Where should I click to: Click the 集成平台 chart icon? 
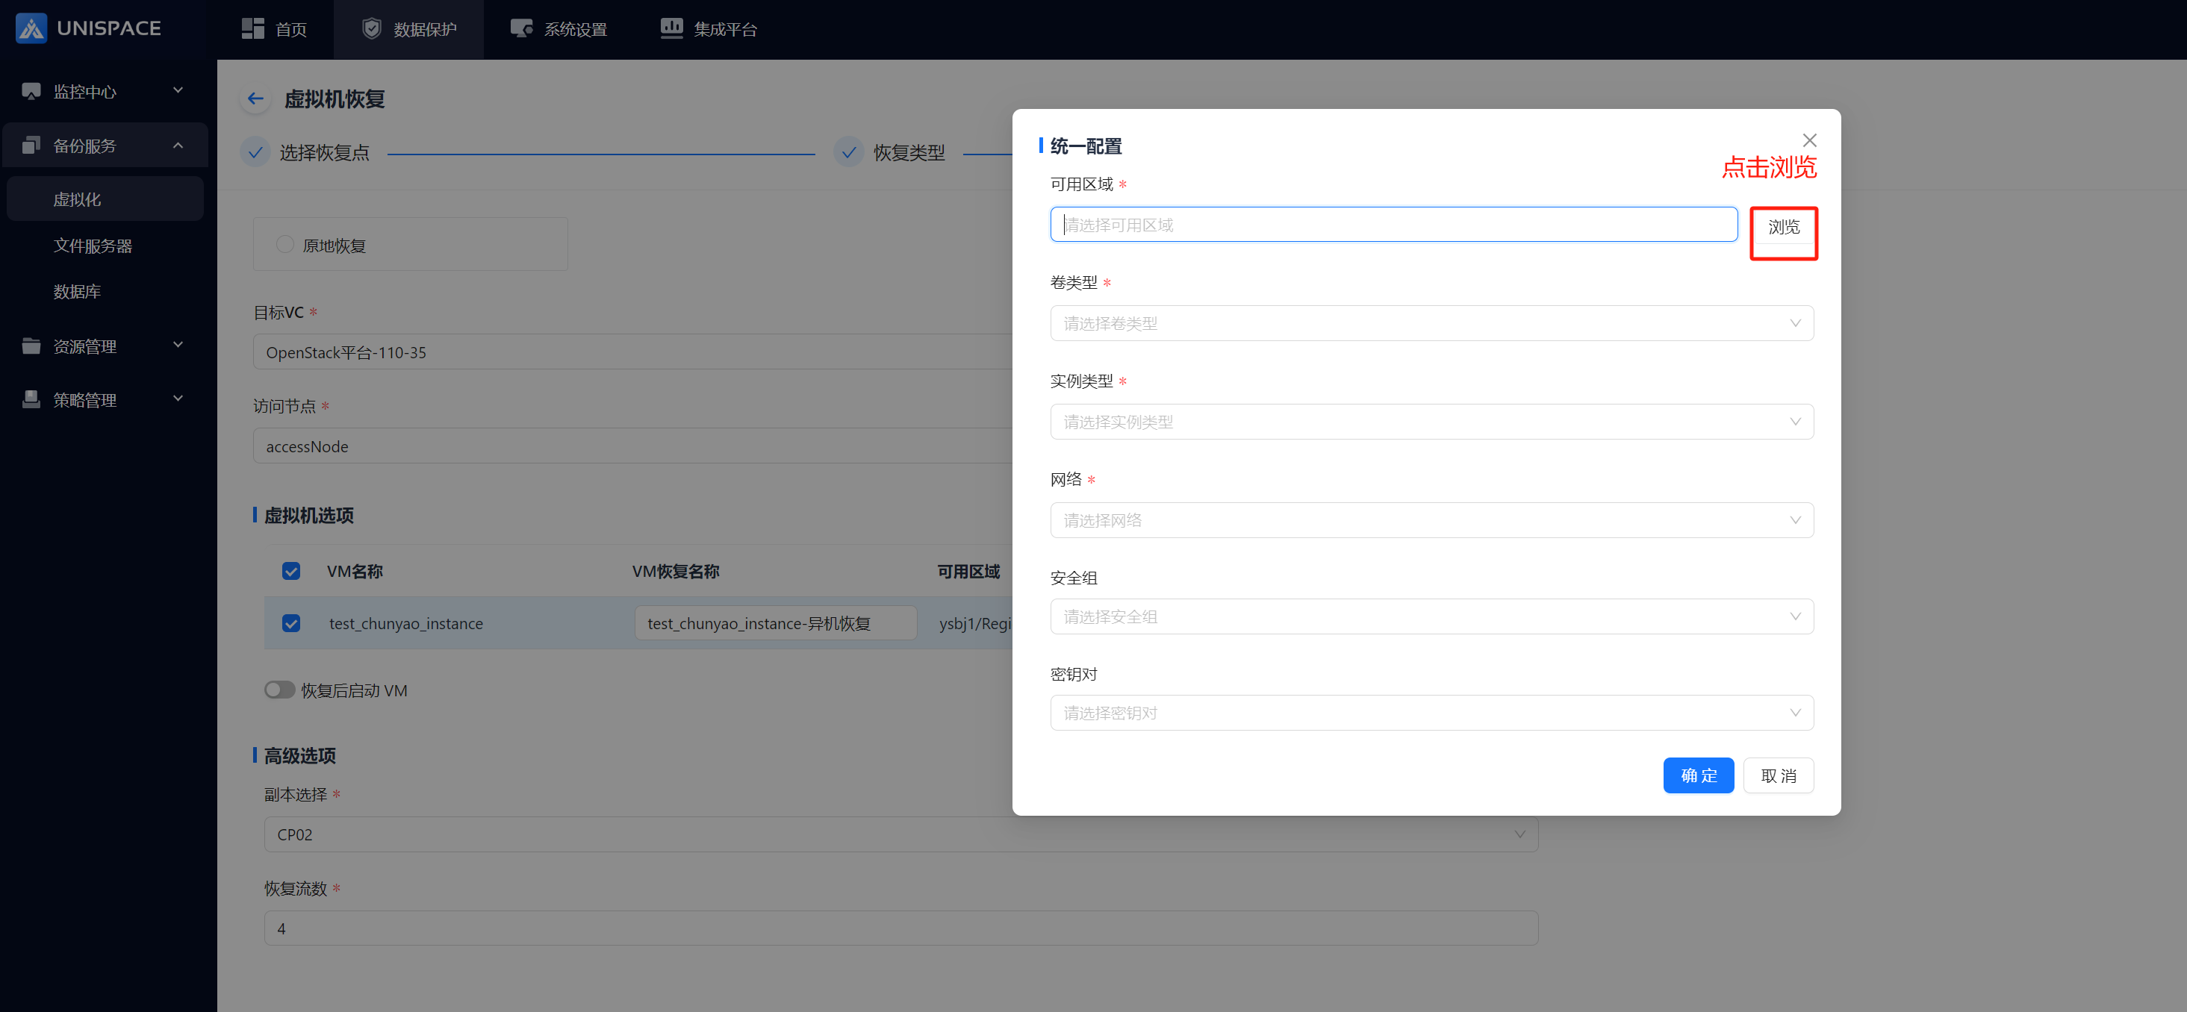pos(671,29)
